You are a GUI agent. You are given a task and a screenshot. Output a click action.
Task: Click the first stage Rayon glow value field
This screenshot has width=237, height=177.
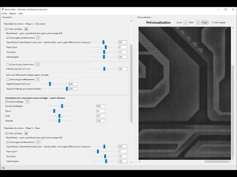pos(122,47)
